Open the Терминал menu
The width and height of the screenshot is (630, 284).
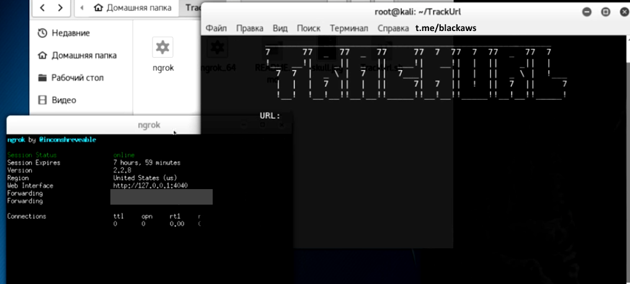point(348,28)
